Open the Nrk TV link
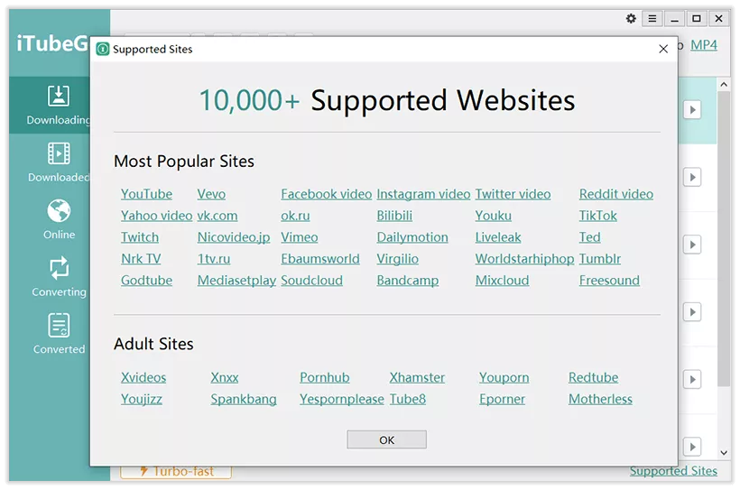Image resolution: width=740 pixels, height=490 pixels. (x=141, y=259)
